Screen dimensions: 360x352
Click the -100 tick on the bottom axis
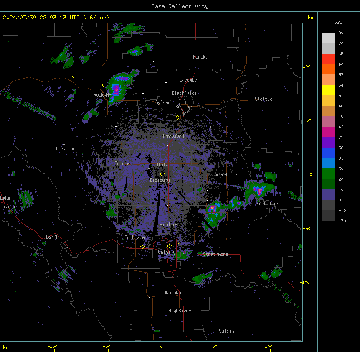pos(53,346)
